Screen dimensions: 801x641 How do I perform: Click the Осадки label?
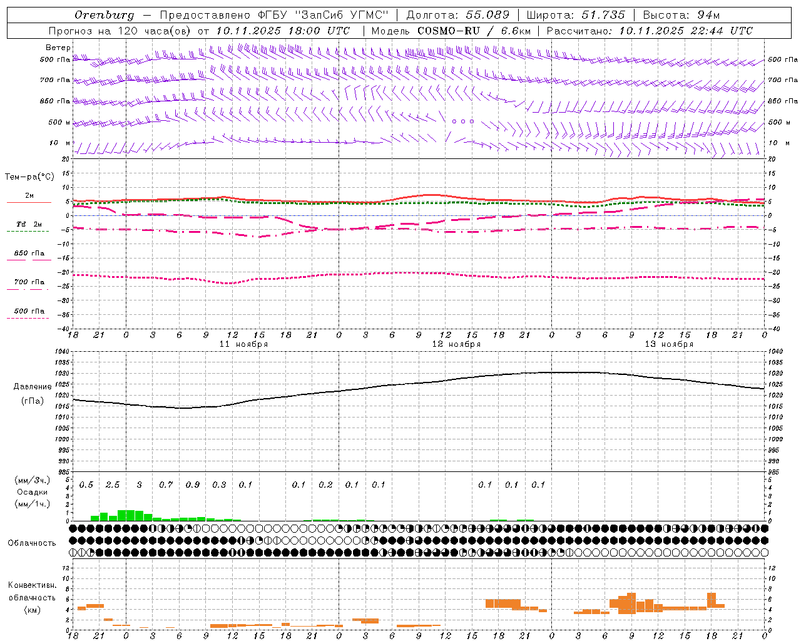(x=32, y=492)
